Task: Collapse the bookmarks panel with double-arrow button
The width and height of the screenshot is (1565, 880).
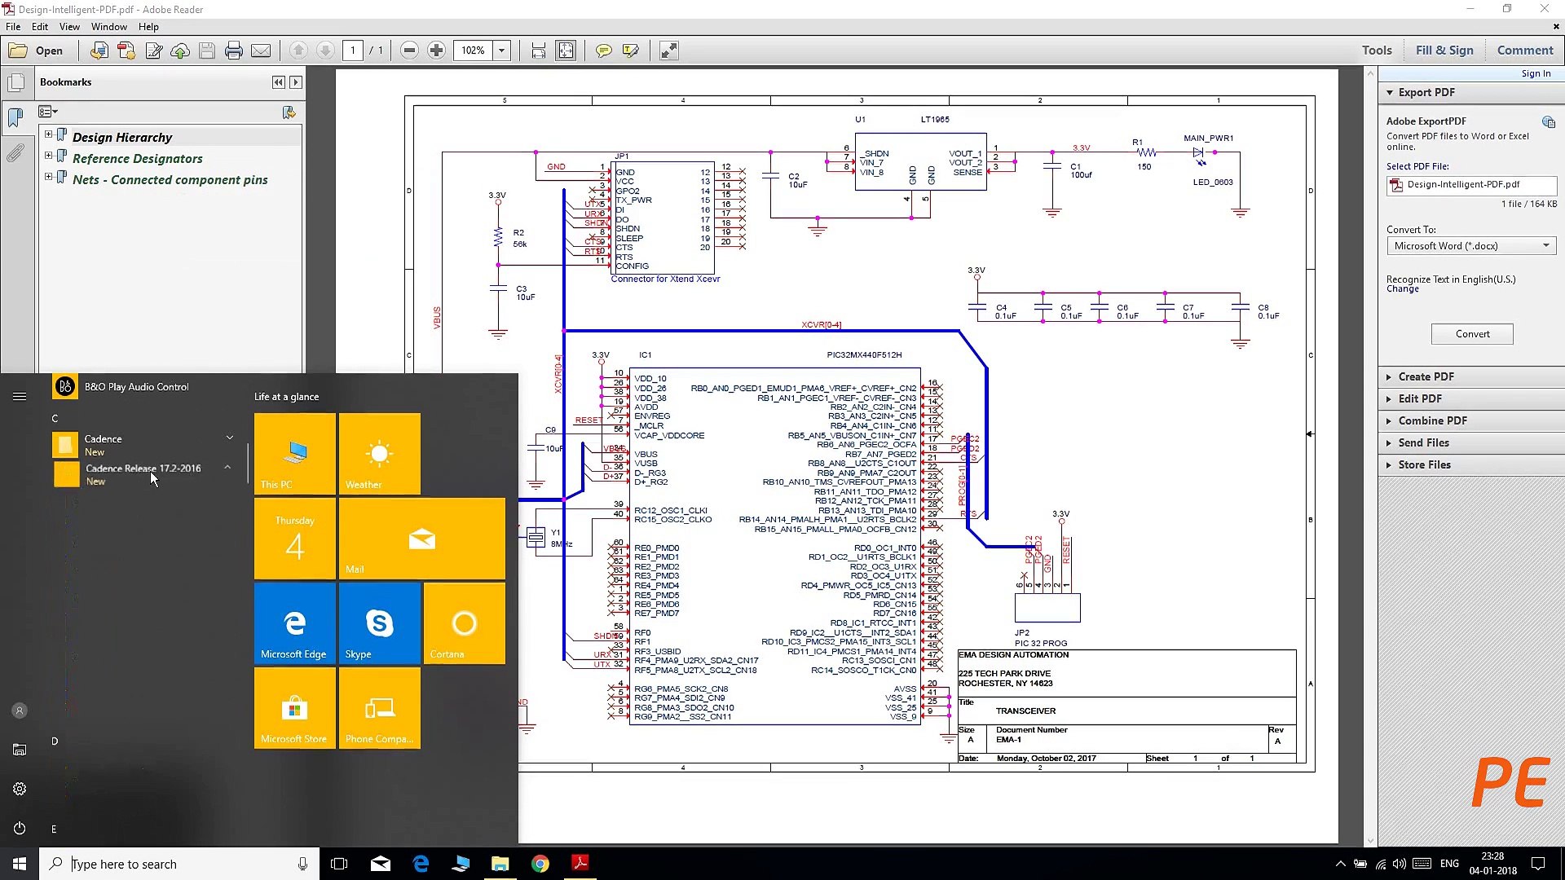Action: pyautogui.click(x=278, y=81)
